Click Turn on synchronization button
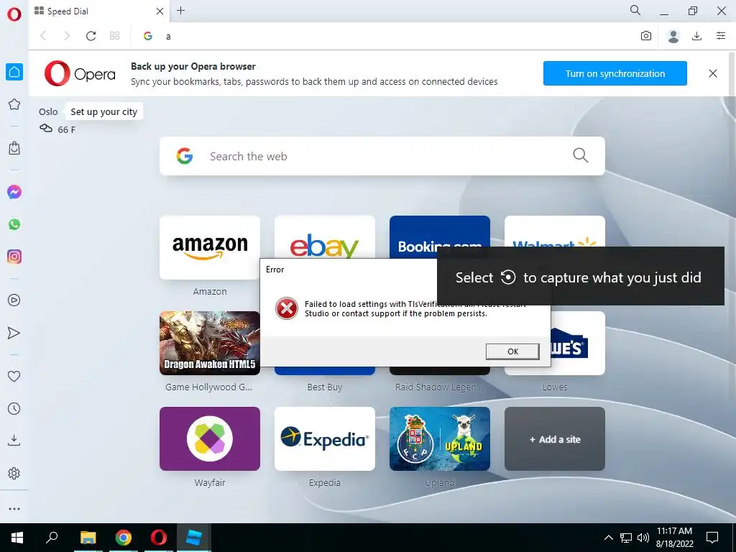Viewport: 736px width, 552px height. pos(615,73)
